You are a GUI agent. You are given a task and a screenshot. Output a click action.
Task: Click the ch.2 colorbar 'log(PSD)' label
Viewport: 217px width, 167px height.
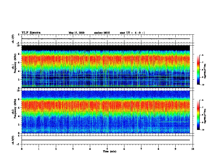tap(205, 116)
